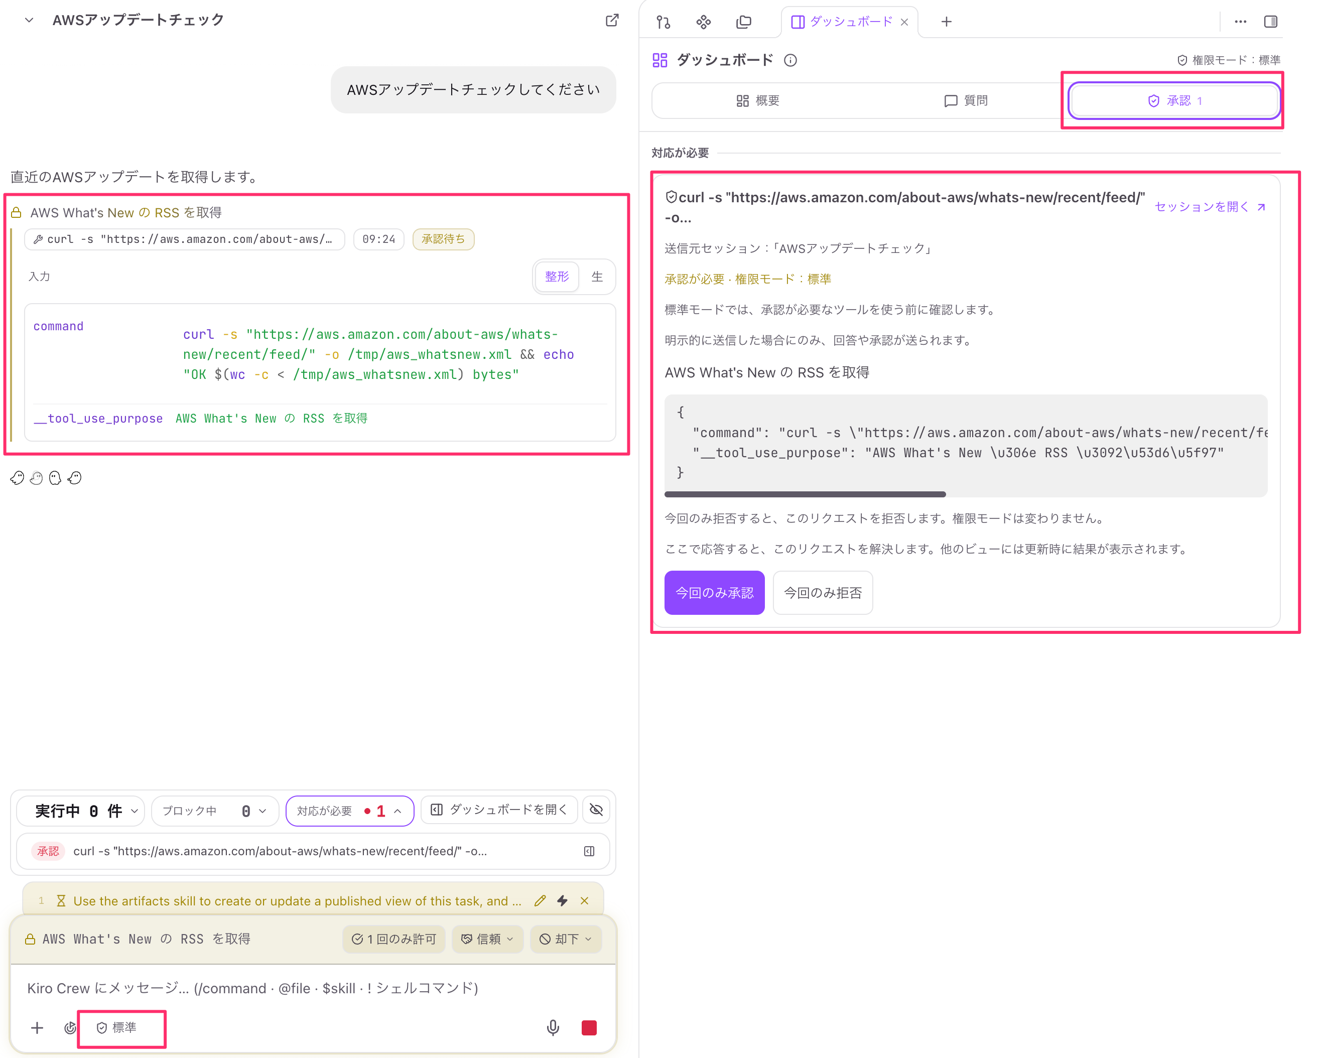Click the JSON code block horizontal scrollbar
Image resolution: width=1322 pixels, height=1058 pixels.
(805, 494)
